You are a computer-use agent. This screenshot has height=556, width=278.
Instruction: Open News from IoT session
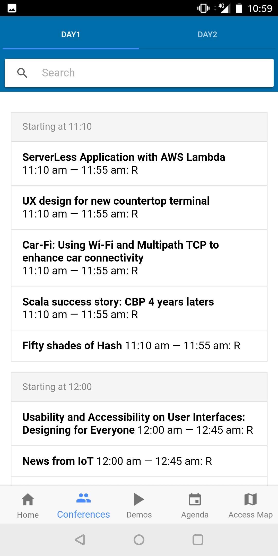(x=139, y=461)
